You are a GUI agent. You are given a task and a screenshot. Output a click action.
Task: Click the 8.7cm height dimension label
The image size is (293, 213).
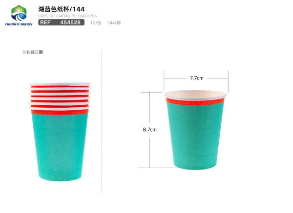point(149,130)
